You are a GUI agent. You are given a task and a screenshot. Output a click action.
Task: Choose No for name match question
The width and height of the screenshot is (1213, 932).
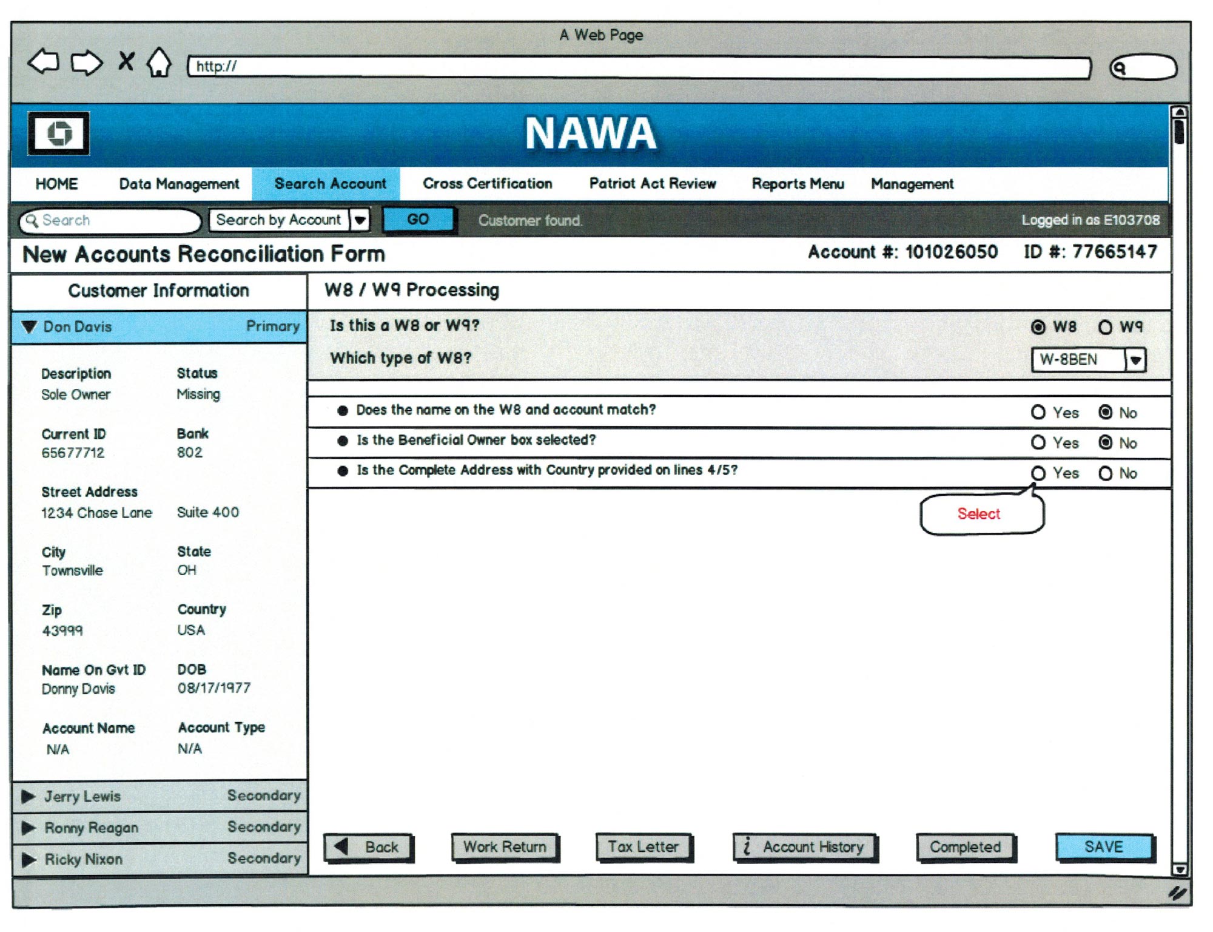point(1105,413)
